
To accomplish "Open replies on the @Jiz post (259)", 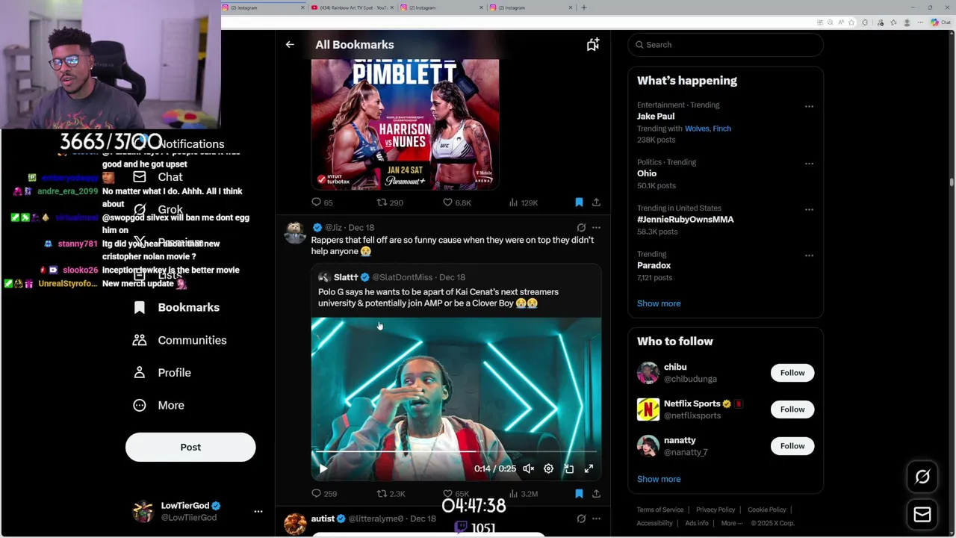I will (323, 493).
